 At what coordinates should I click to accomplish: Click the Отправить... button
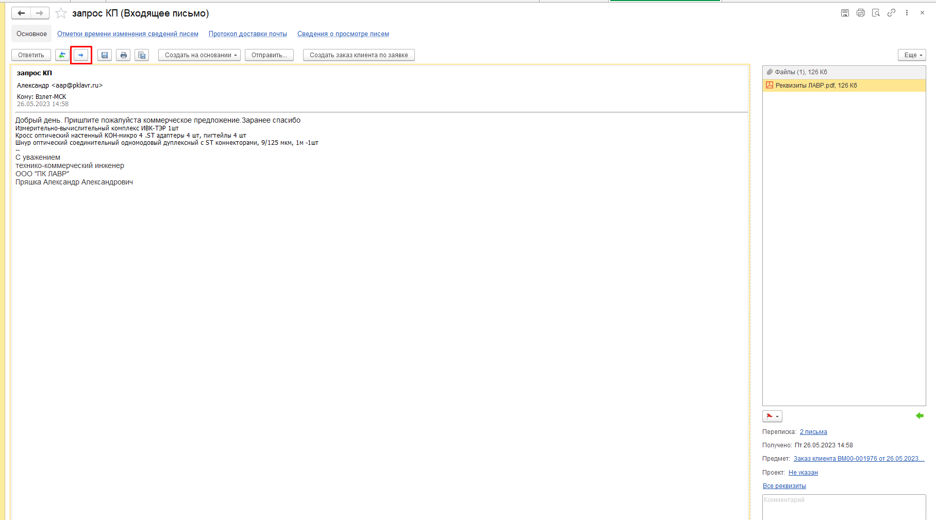coord(269,55)
